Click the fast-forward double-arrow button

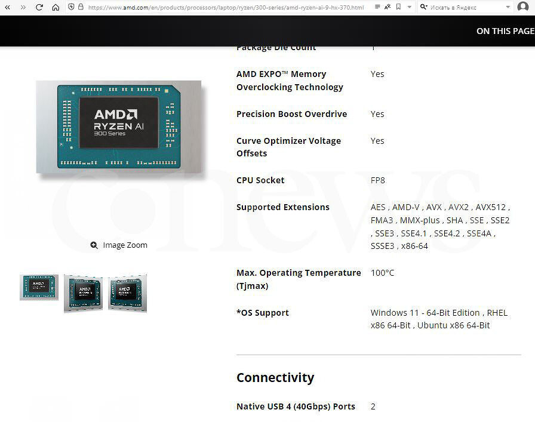tap(23, 7)
